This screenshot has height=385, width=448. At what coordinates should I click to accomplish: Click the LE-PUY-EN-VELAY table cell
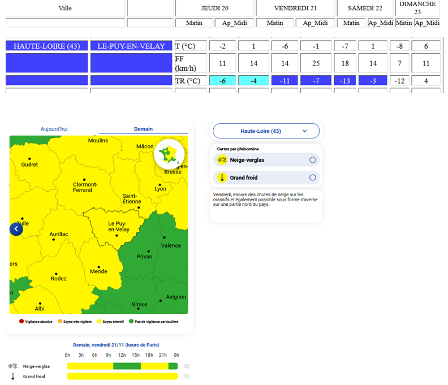click(x=131, y=46)
